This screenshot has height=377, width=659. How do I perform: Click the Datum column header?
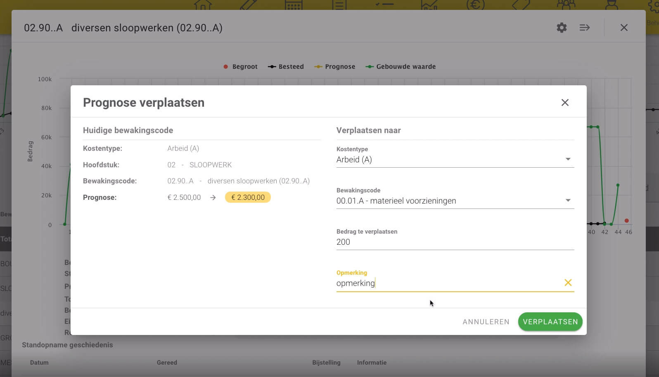(39, 363)
